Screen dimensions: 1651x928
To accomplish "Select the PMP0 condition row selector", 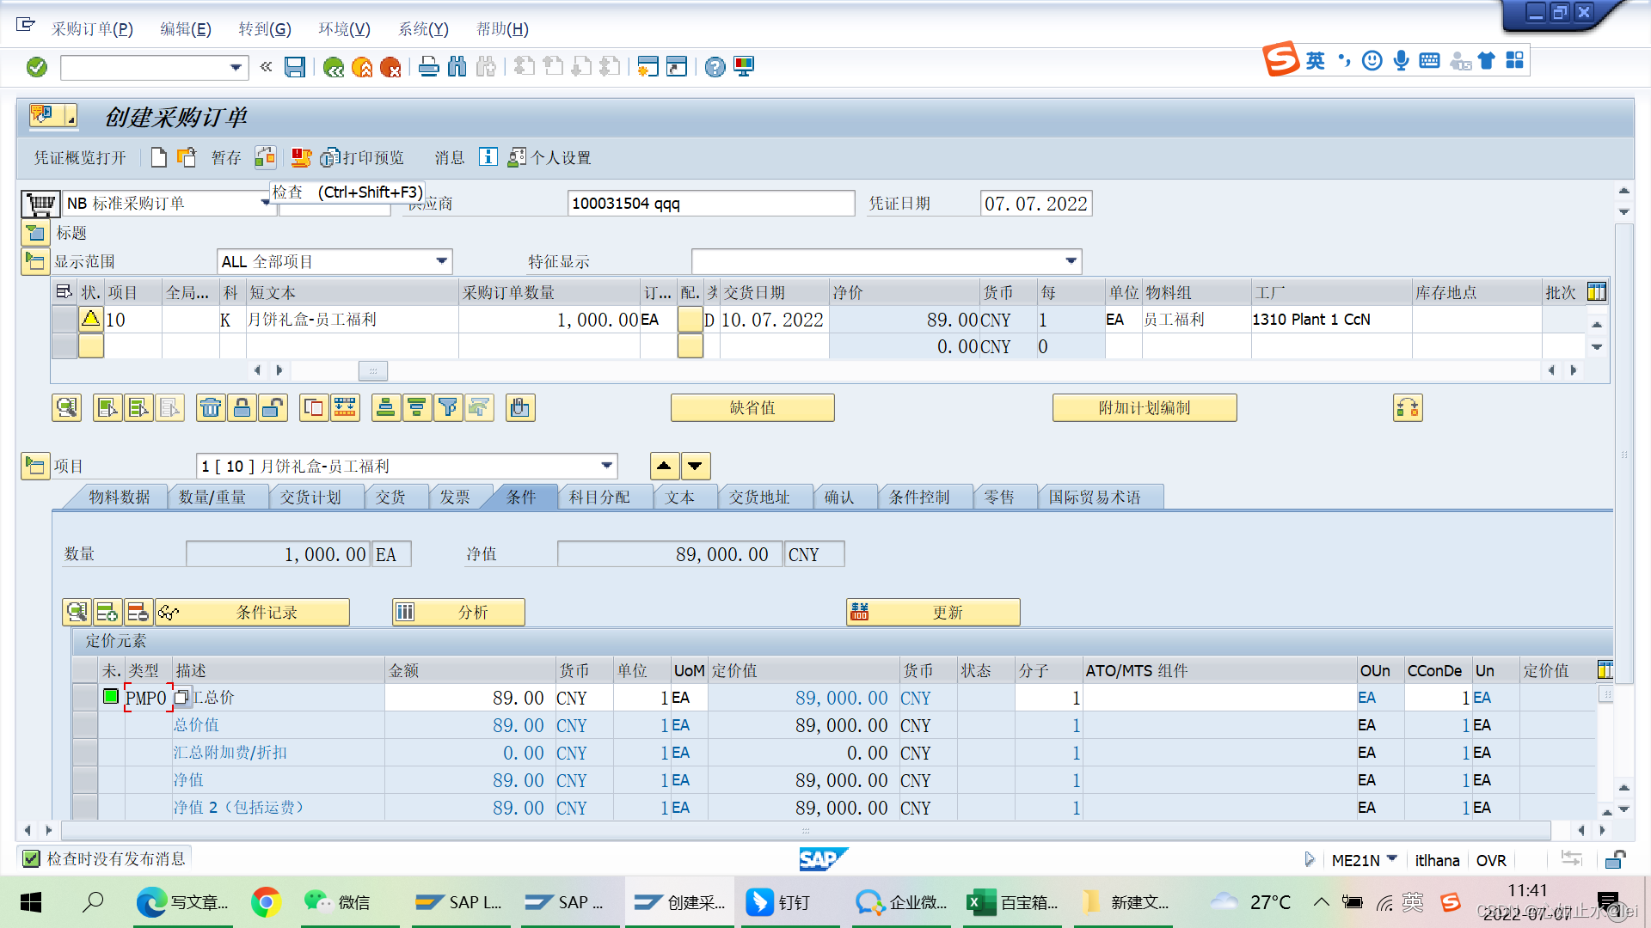I will coord(84,698).
